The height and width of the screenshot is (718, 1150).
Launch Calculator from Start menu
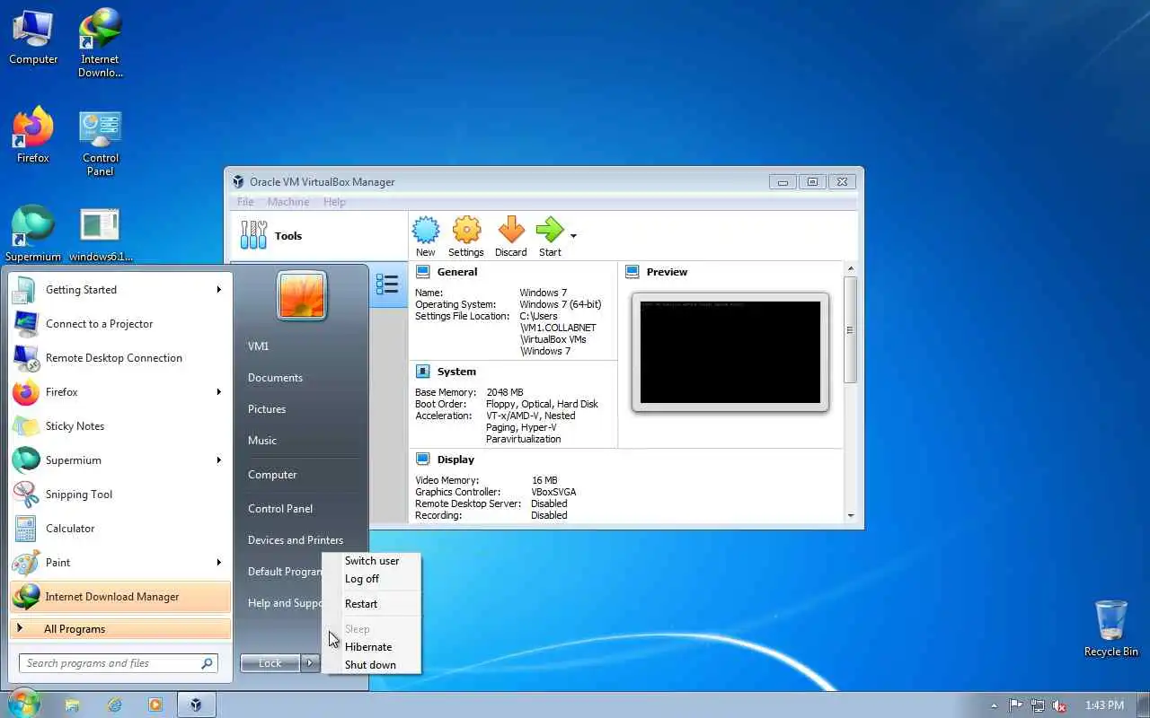coord(120,529)
